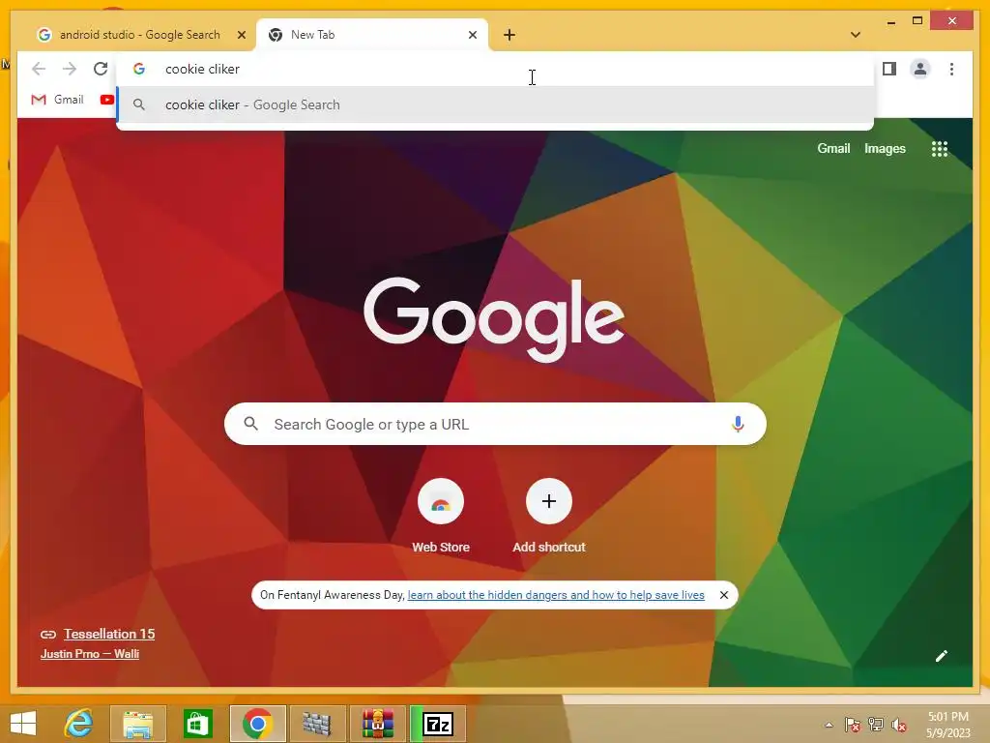Open the YouTube bookmark icon
The width and height of the screenshot is (990, 743).
[106, 100]
